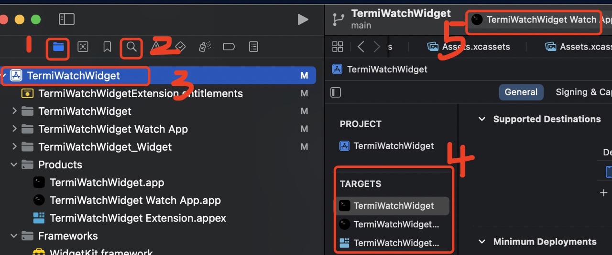Go forward in editor history
The image size is (612, 255).
click(x=377, y=46)
